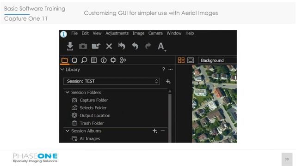
Task: Click the Capture camera icon
Action: pyautogui.click(x=83, y=46)
